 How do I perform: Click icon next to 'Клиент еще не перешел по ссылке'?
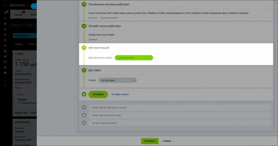(x=84, y=107)
